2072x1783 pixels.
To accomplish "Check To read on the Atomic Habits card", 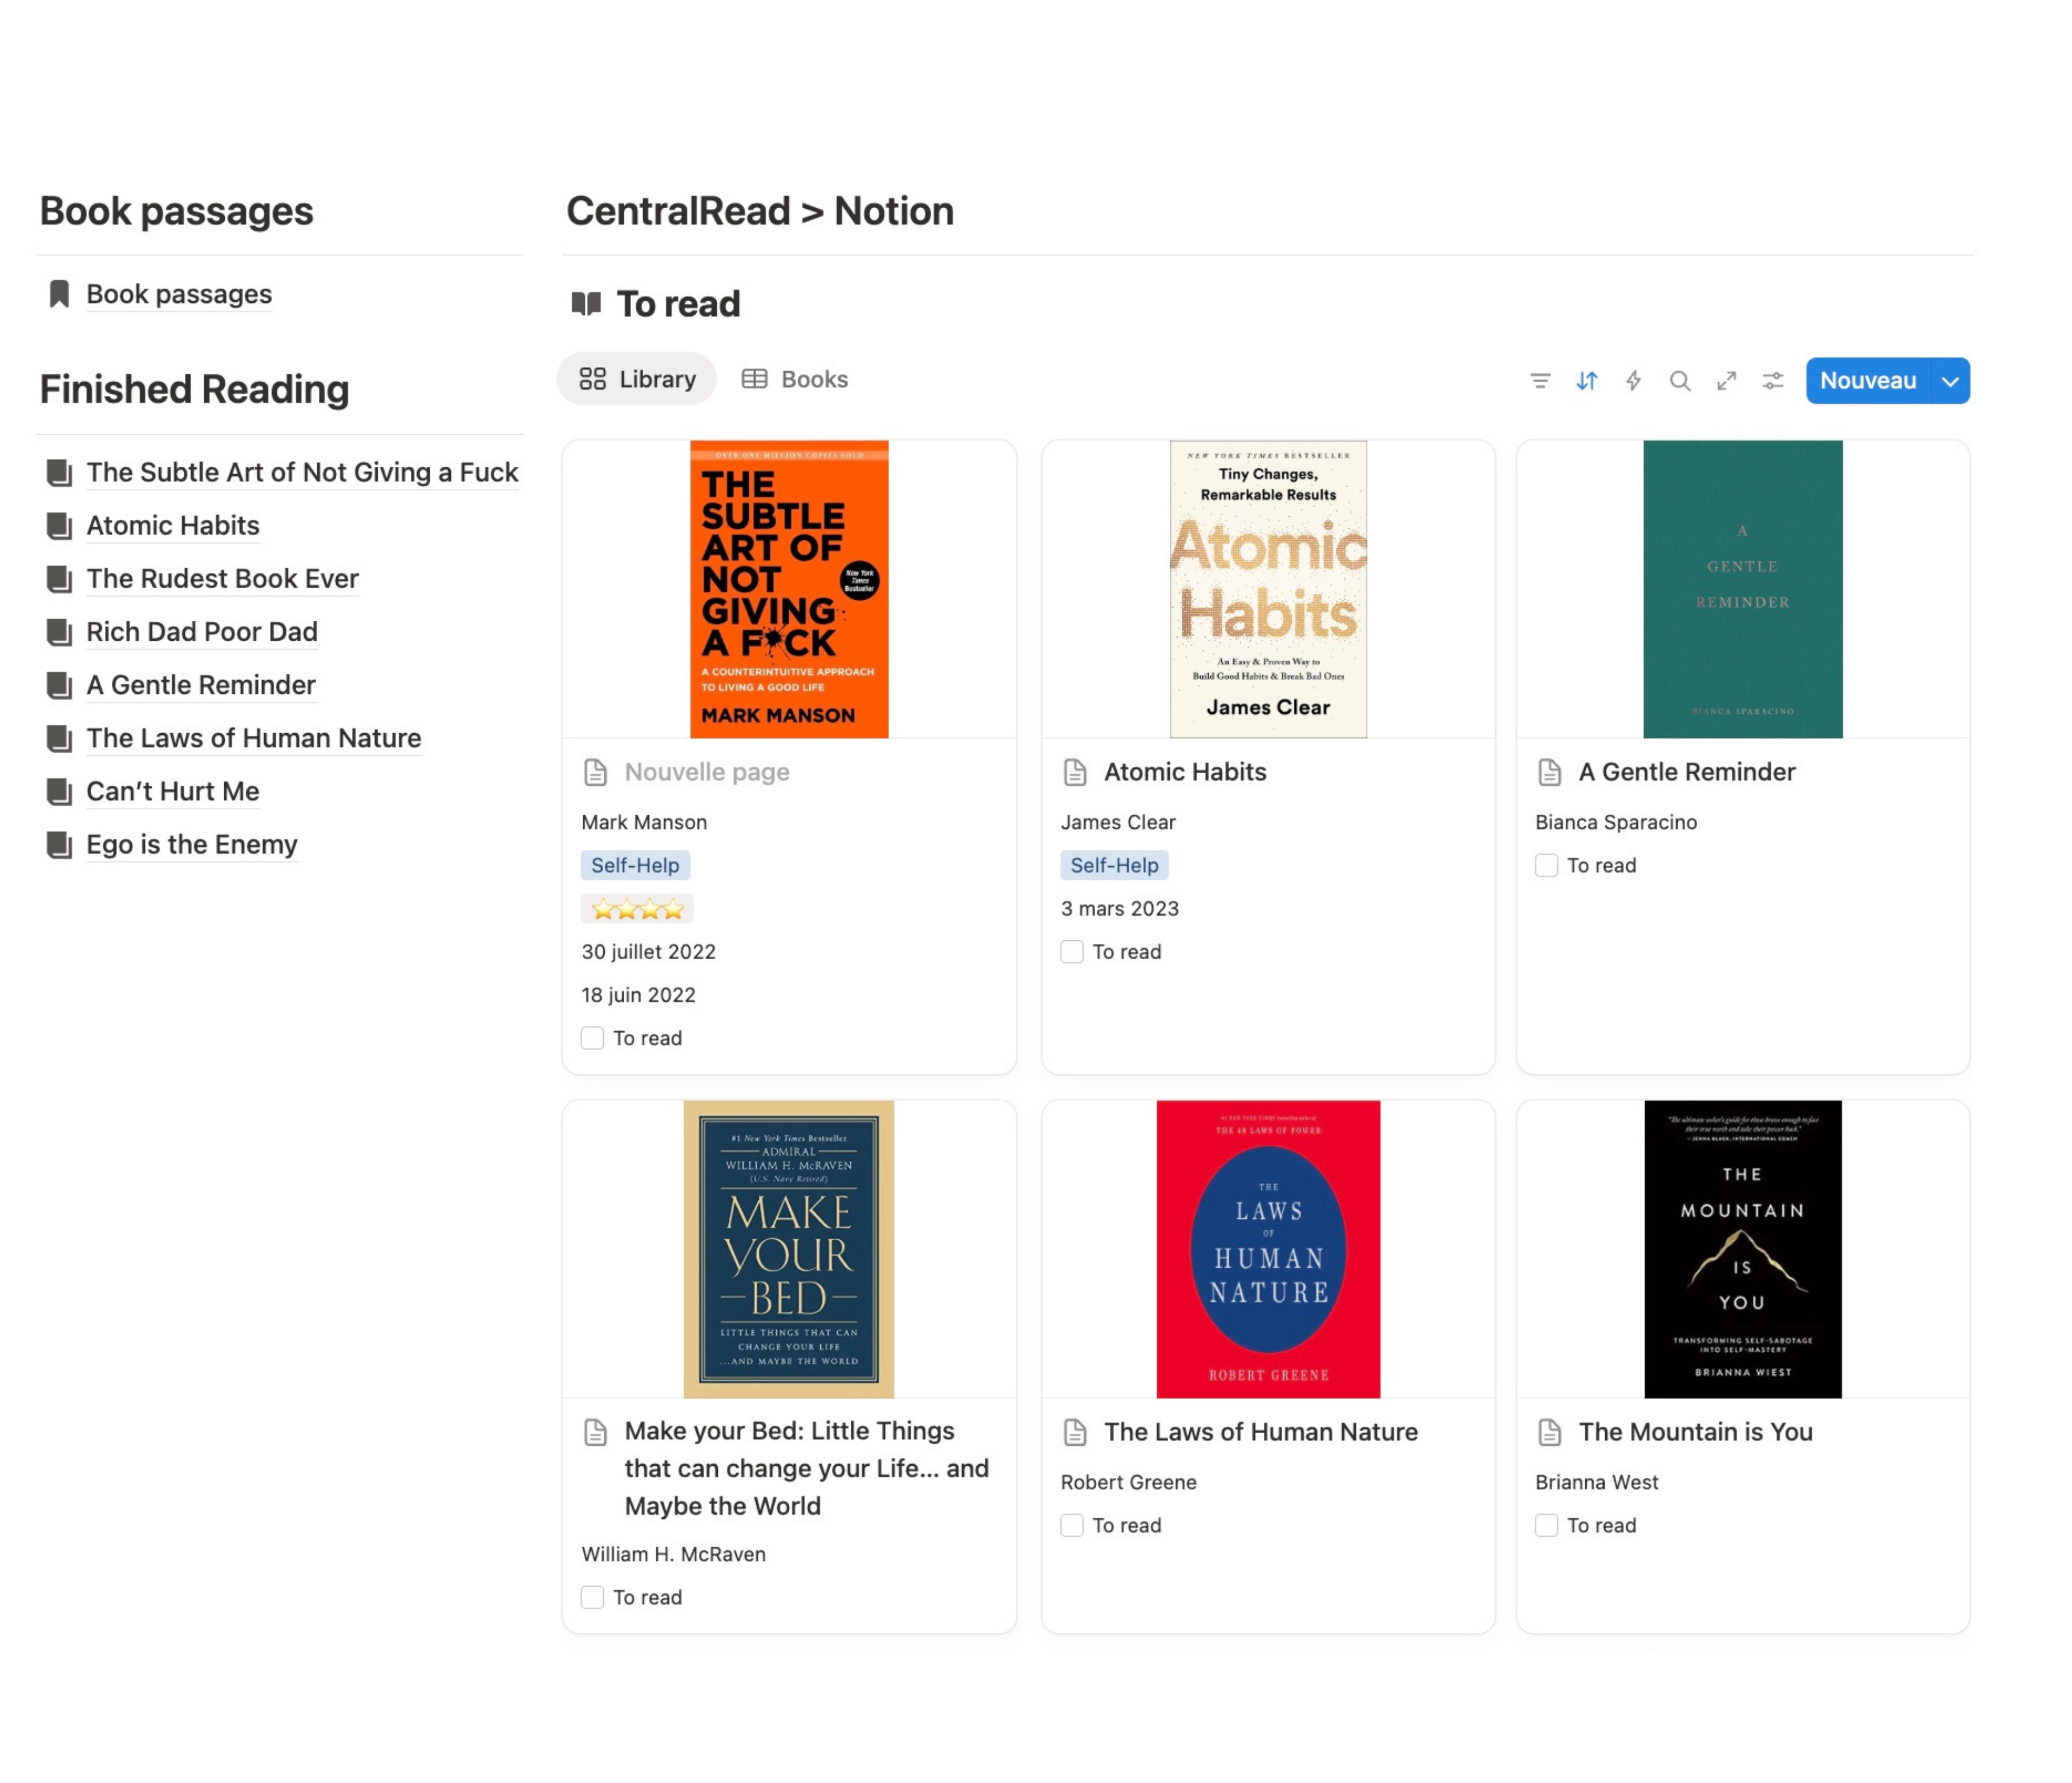I will 1072,952.
